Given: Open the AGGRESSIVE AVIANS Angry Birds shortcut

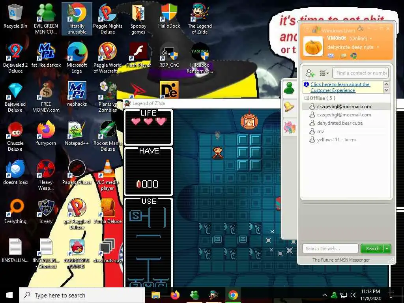Looking at the screenshot, I should click(77, 254).
